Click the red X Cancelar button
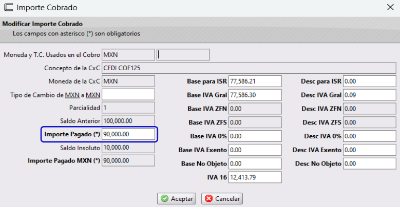The width and height of the screenshot is (400, 207). click(222, 199)
